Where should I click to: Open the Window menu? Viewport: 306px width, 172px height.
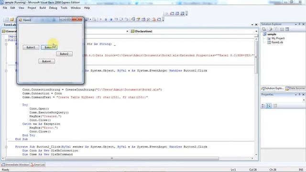[x=76, y=8]
